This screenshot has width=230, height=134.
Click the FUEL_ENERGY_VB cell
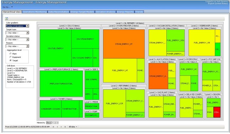(x=202, y=43)
